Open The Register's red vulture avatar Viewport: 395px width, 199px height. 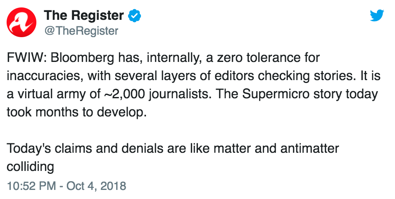pos(21,22)
